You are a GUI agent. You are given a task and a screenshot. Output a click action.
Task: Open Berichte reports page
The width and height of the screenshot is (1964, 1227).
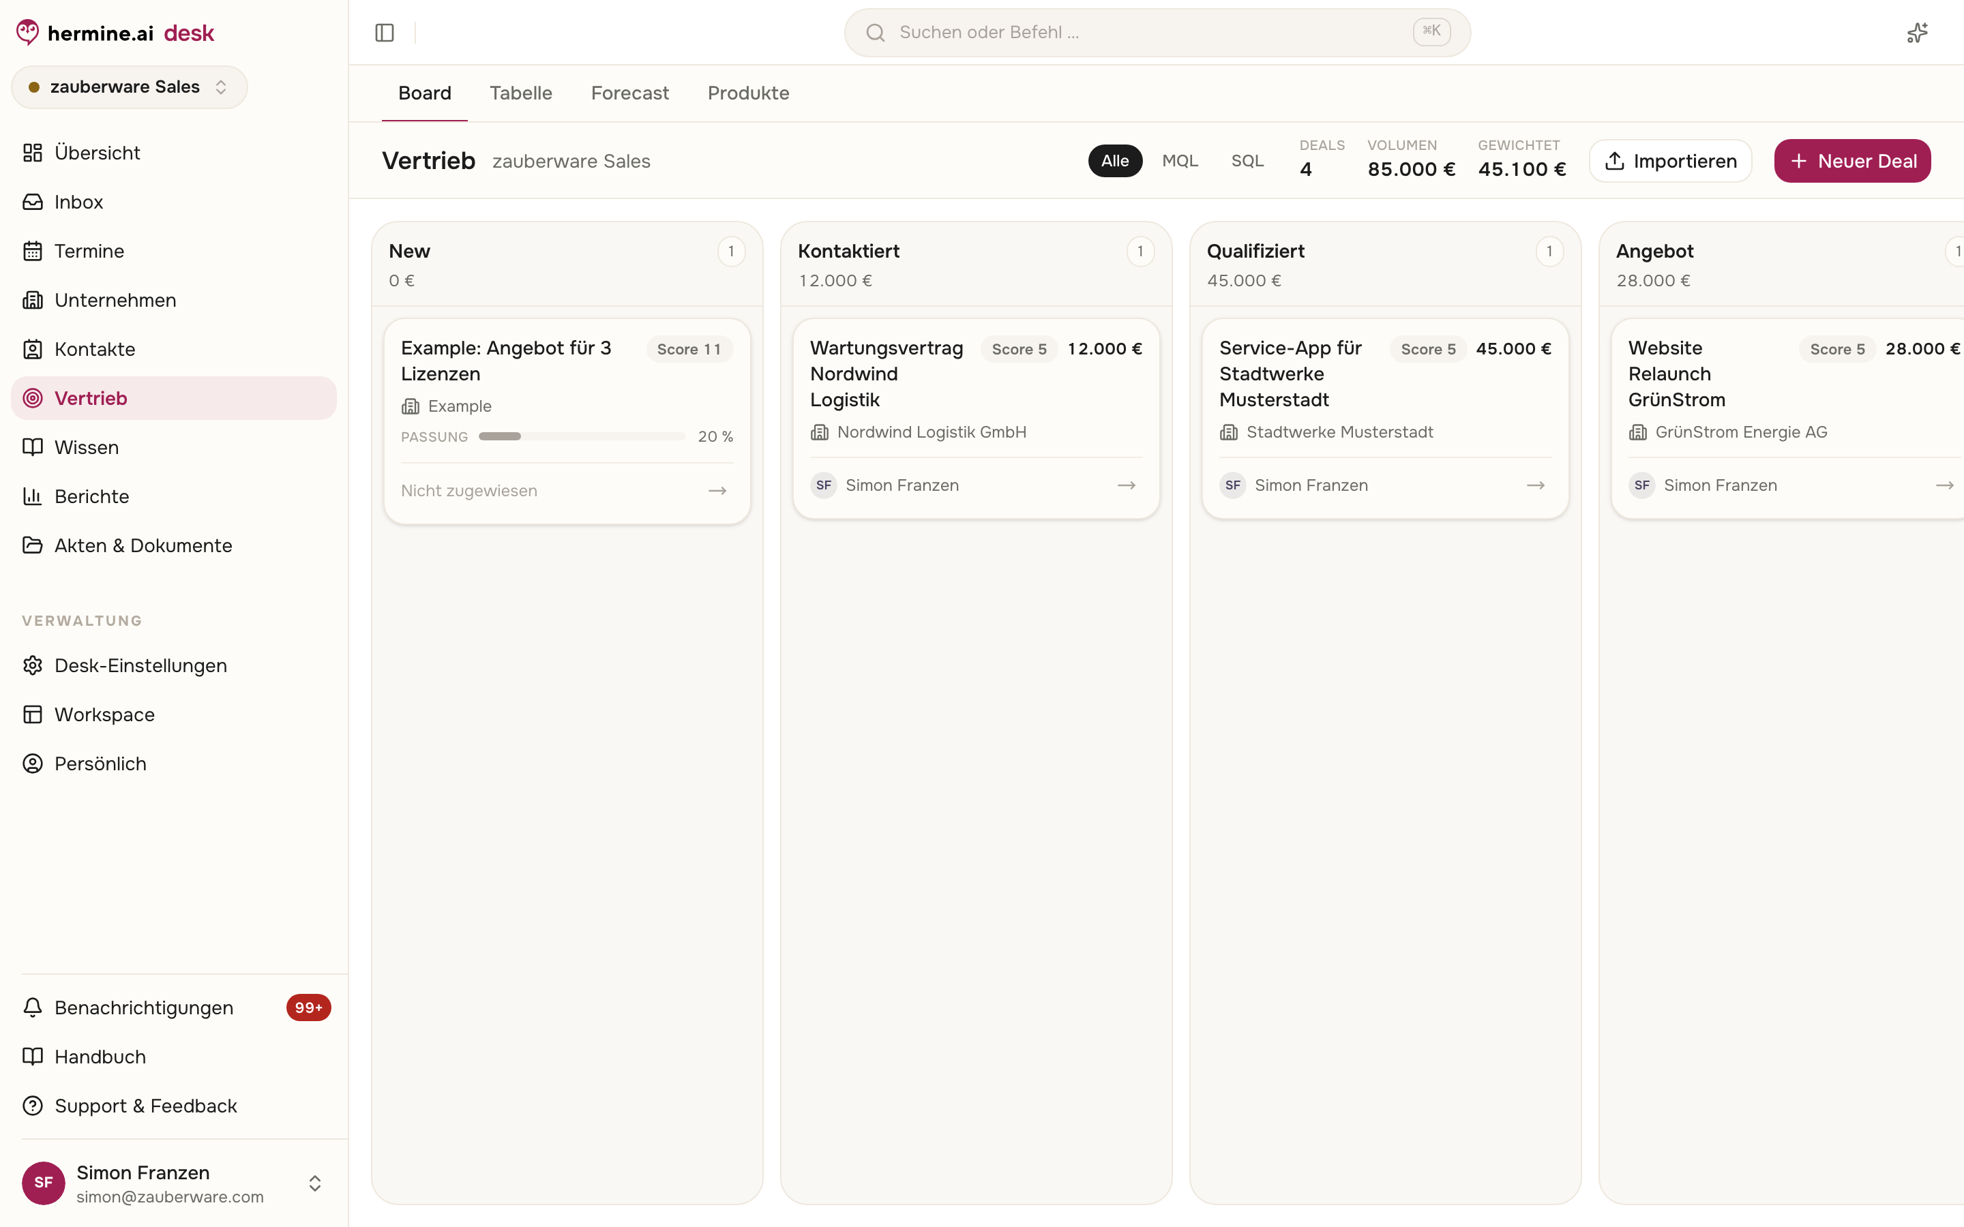click(174, 497)
